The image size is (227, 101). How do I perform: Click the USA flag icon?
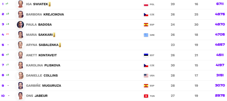pyautogui.click(x=146, y=76)
